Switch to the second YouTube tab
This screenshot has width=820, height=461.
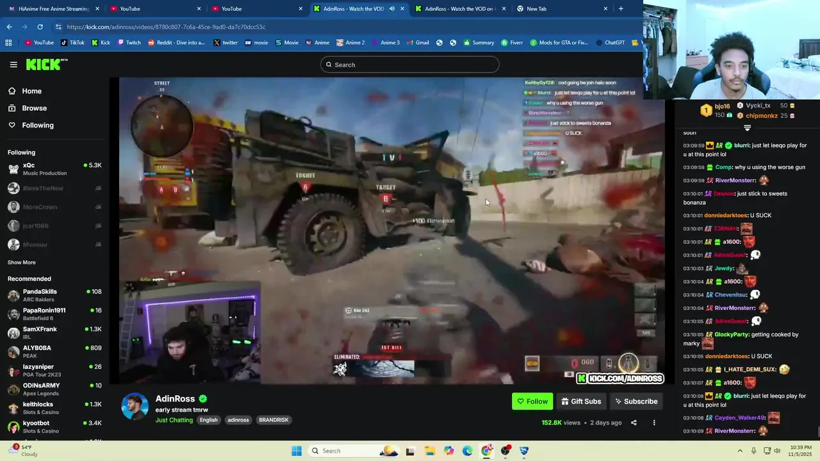pos(257,9)
